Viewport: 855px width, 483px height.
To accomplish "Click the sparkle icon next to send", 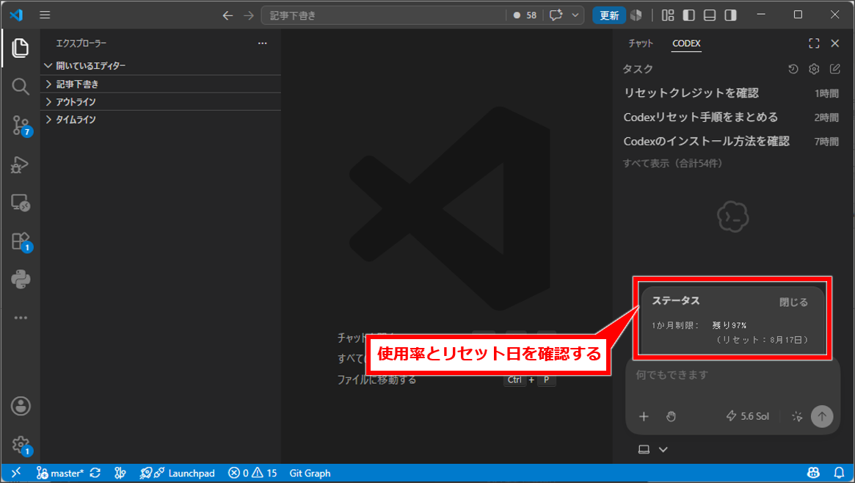I will click(797, 416).
